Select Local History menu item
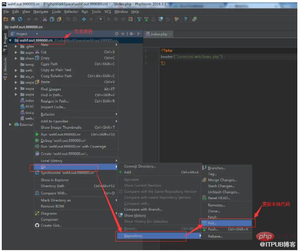The height and width of the screenshot is (251, 300). (76, 161)
